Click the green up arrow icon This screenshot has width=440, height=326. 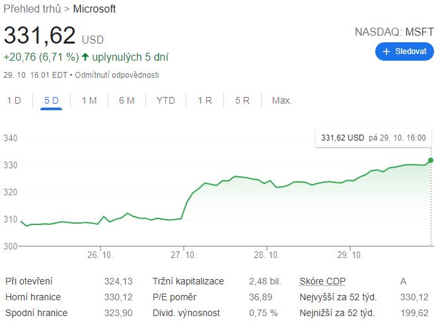point(85,57)
